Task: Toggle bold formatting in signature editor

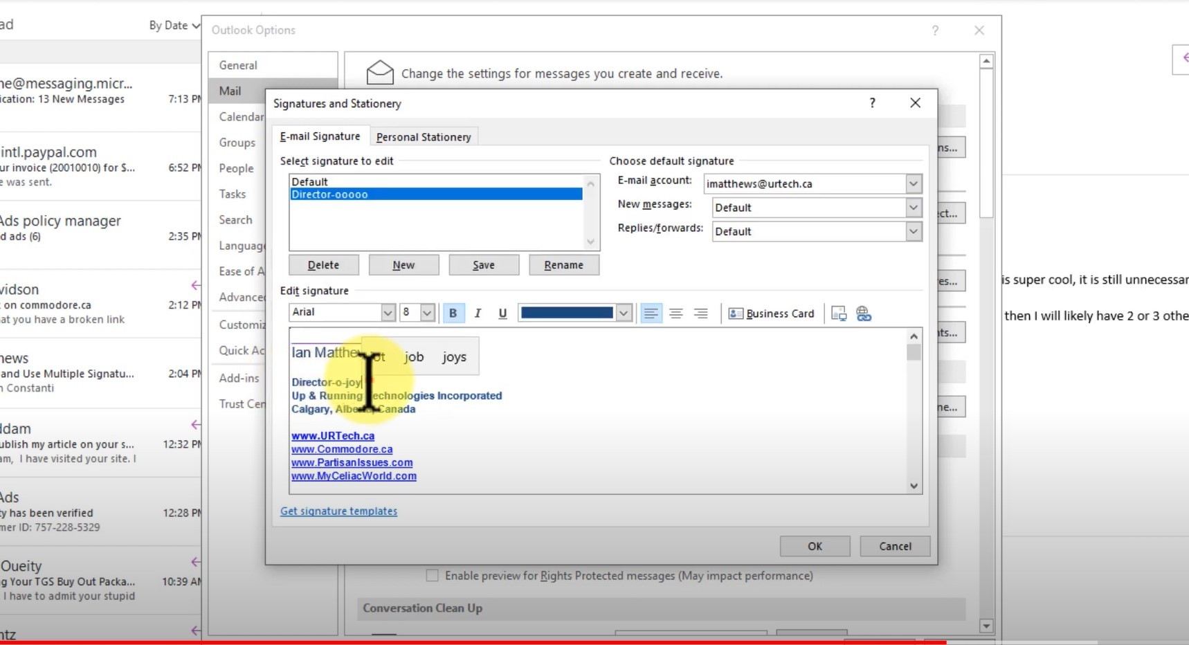Action: coord(453,313)
